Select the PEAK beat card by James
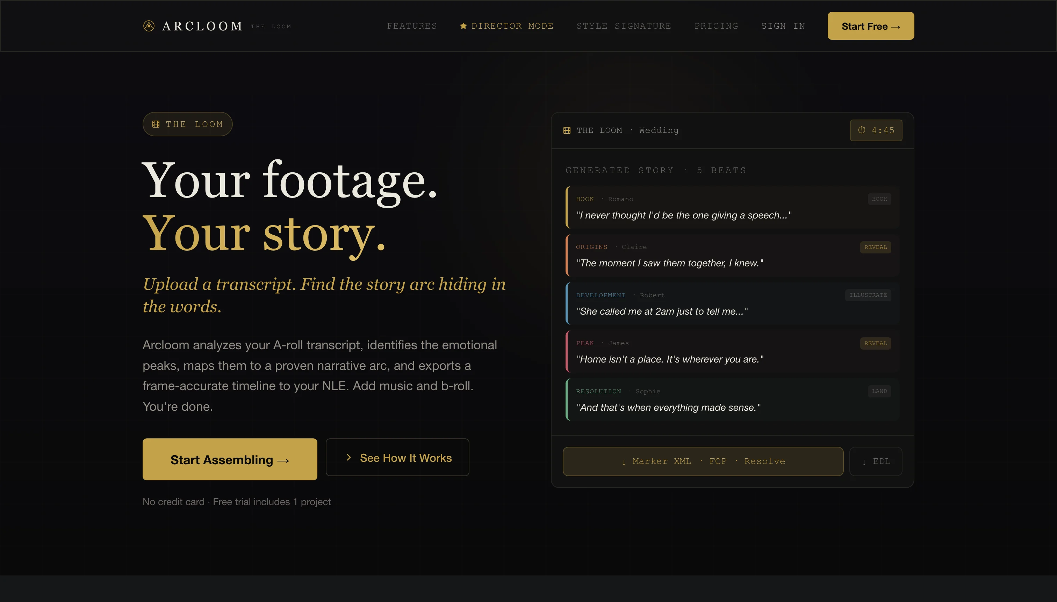The width and height of the screenshot is (1057, 602). coord(732,351)
